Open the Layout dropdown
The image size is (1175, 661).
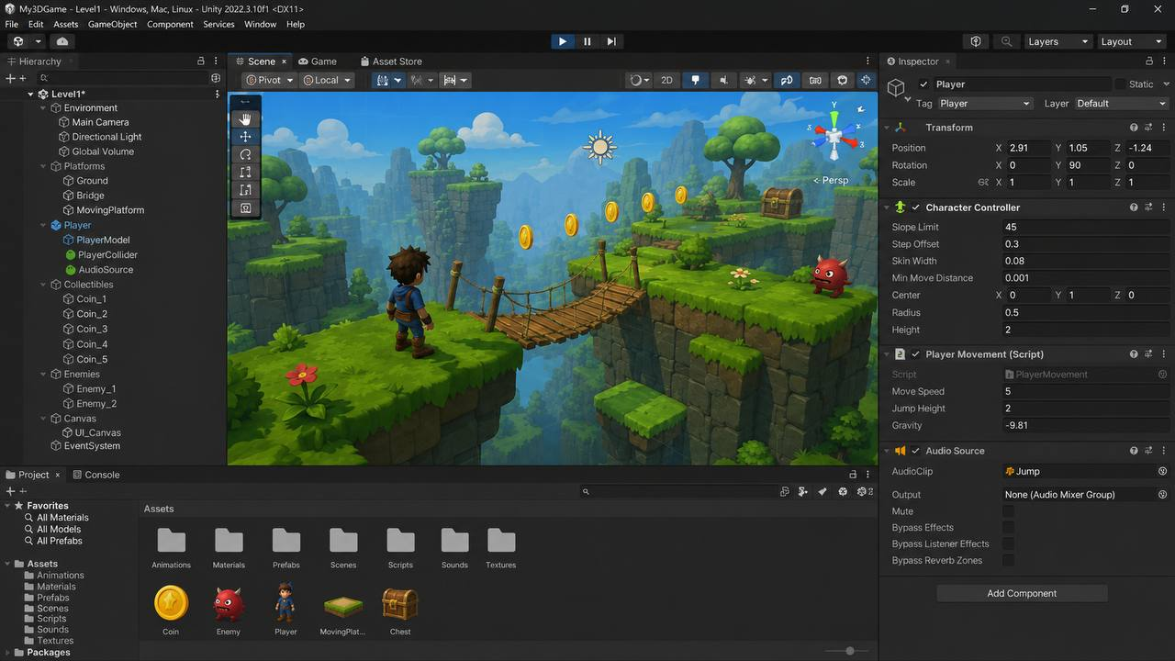point(1131,41)
